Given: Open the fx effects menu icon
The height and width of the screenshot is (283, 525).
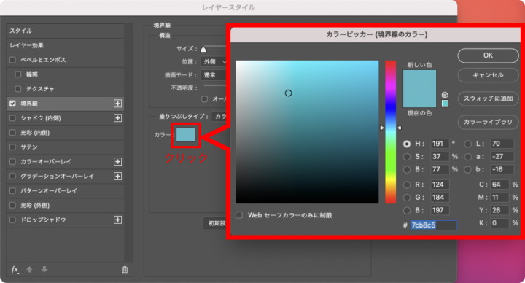Looking at the screenshot, I should (x=15, y=270).
